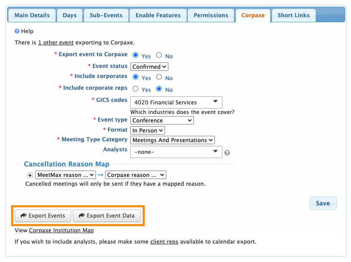Click the 'Which industries does the event cover?' text
Image resolution: width=351 pixels, height=262 pixels.
(183, 112)
